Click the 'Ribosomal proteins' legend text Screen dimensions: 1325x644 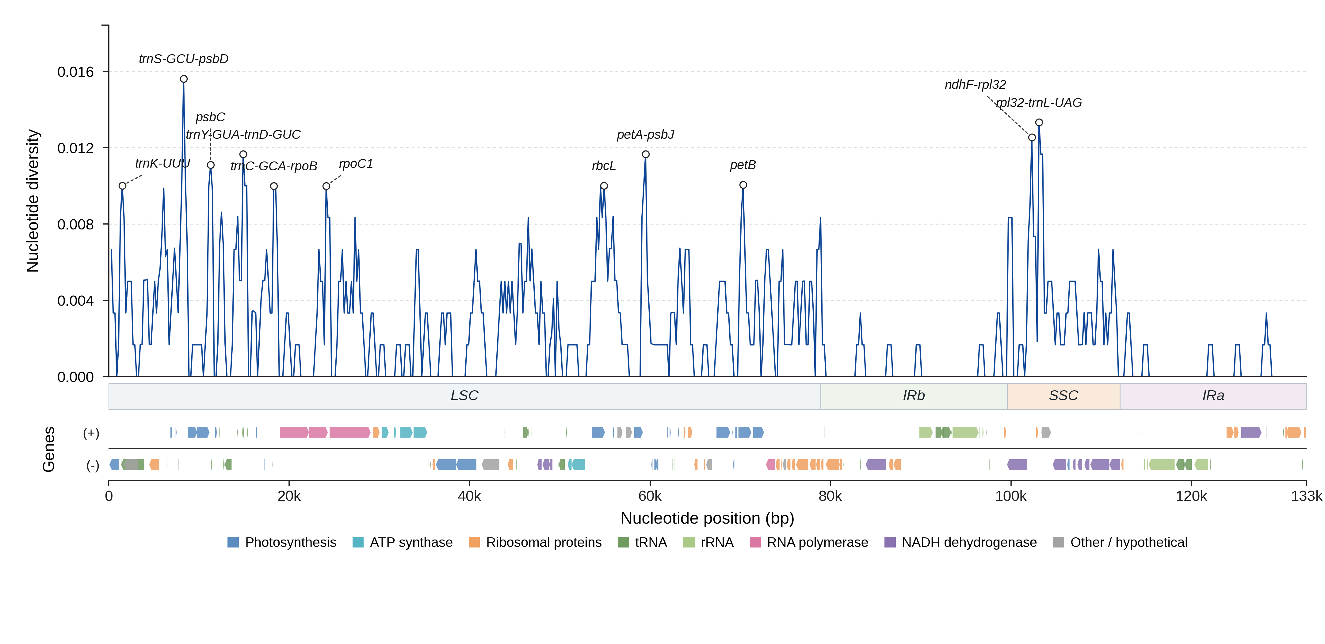pyautogui.click(x=544, y=542)
